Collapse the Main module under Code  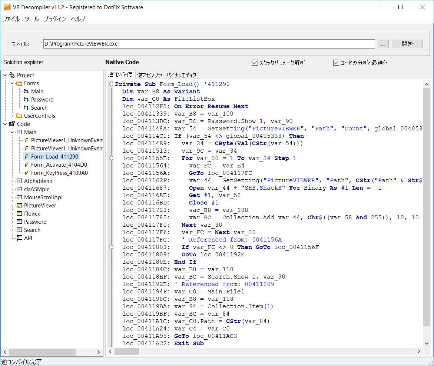click(12, 132)
